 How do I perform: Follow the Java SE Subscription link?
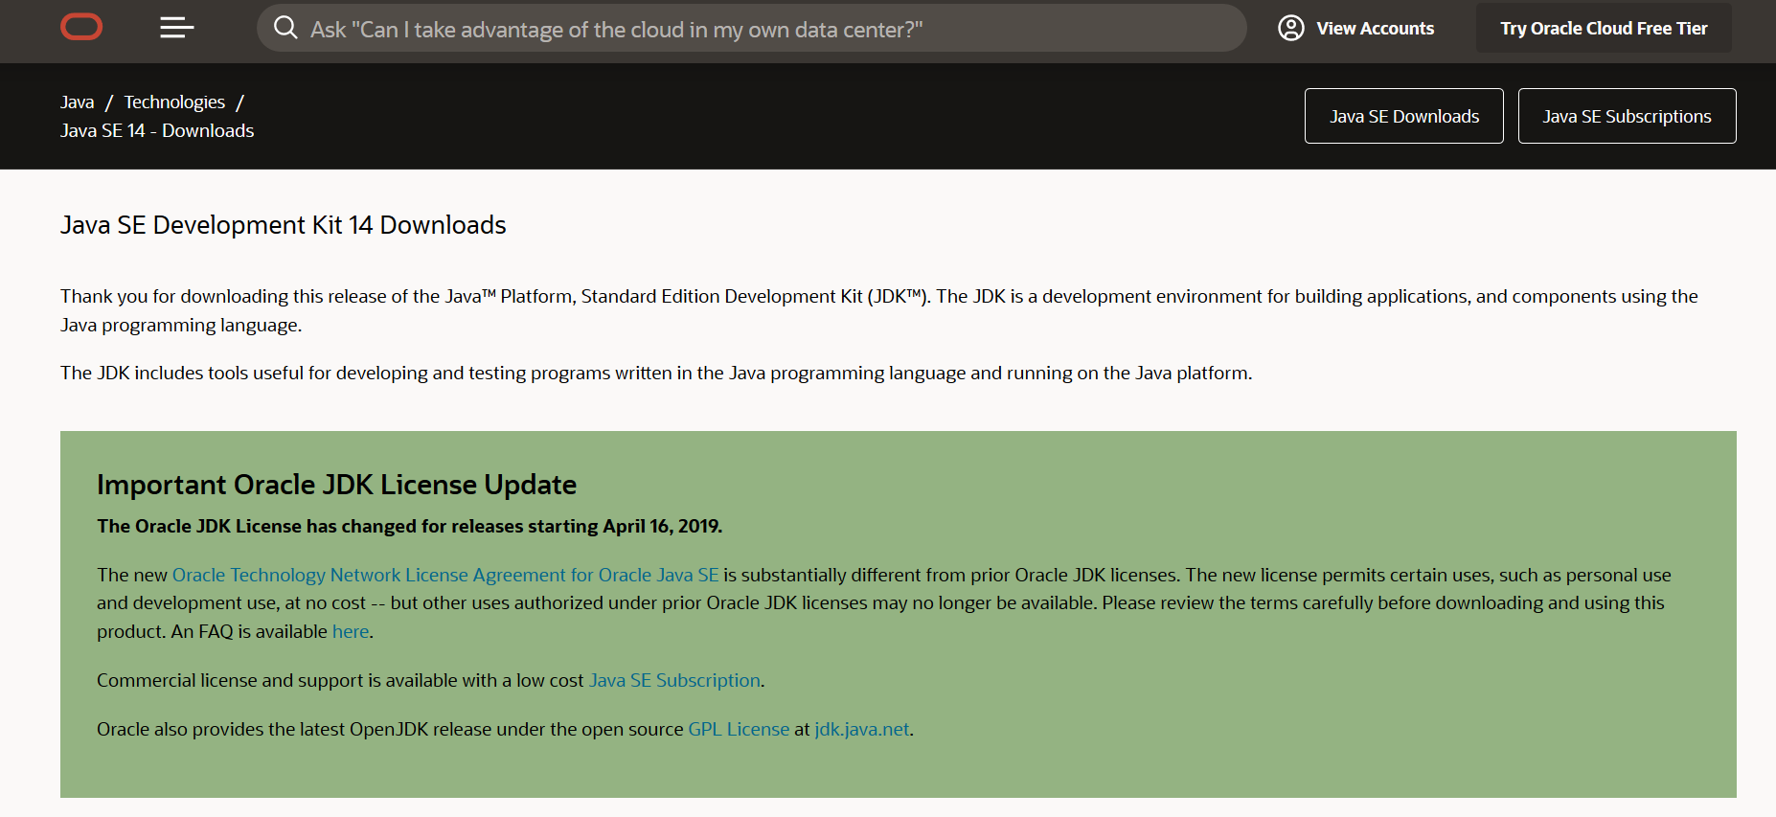(x=674, y=680)
